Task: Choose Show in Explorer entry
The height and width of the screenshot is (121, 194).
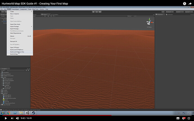Action: pos(20,14)
